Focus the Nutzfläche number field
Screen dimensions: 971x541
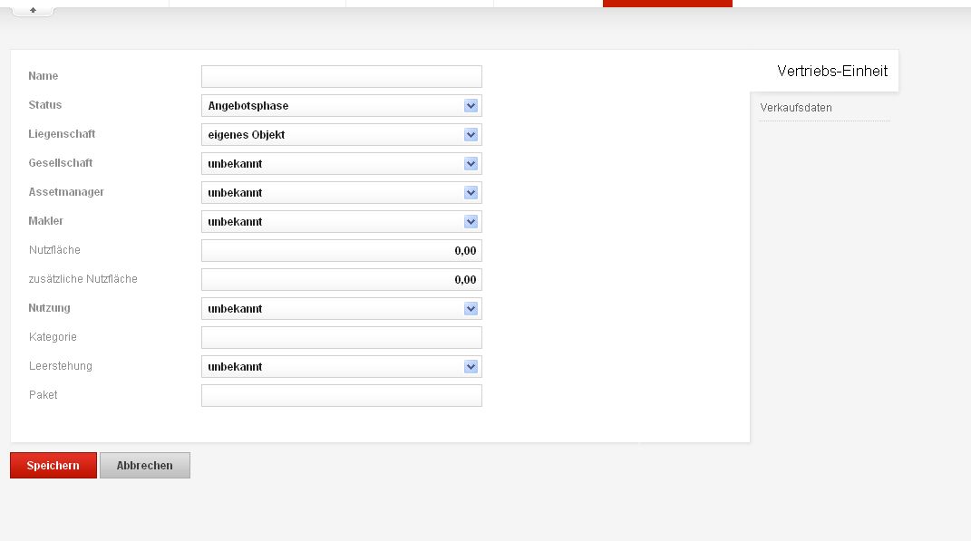(x=341, y=251)
